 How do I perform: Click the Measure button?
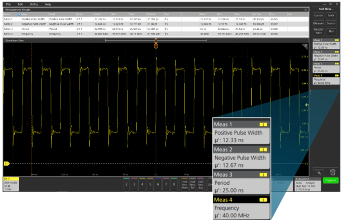[319, 23]
